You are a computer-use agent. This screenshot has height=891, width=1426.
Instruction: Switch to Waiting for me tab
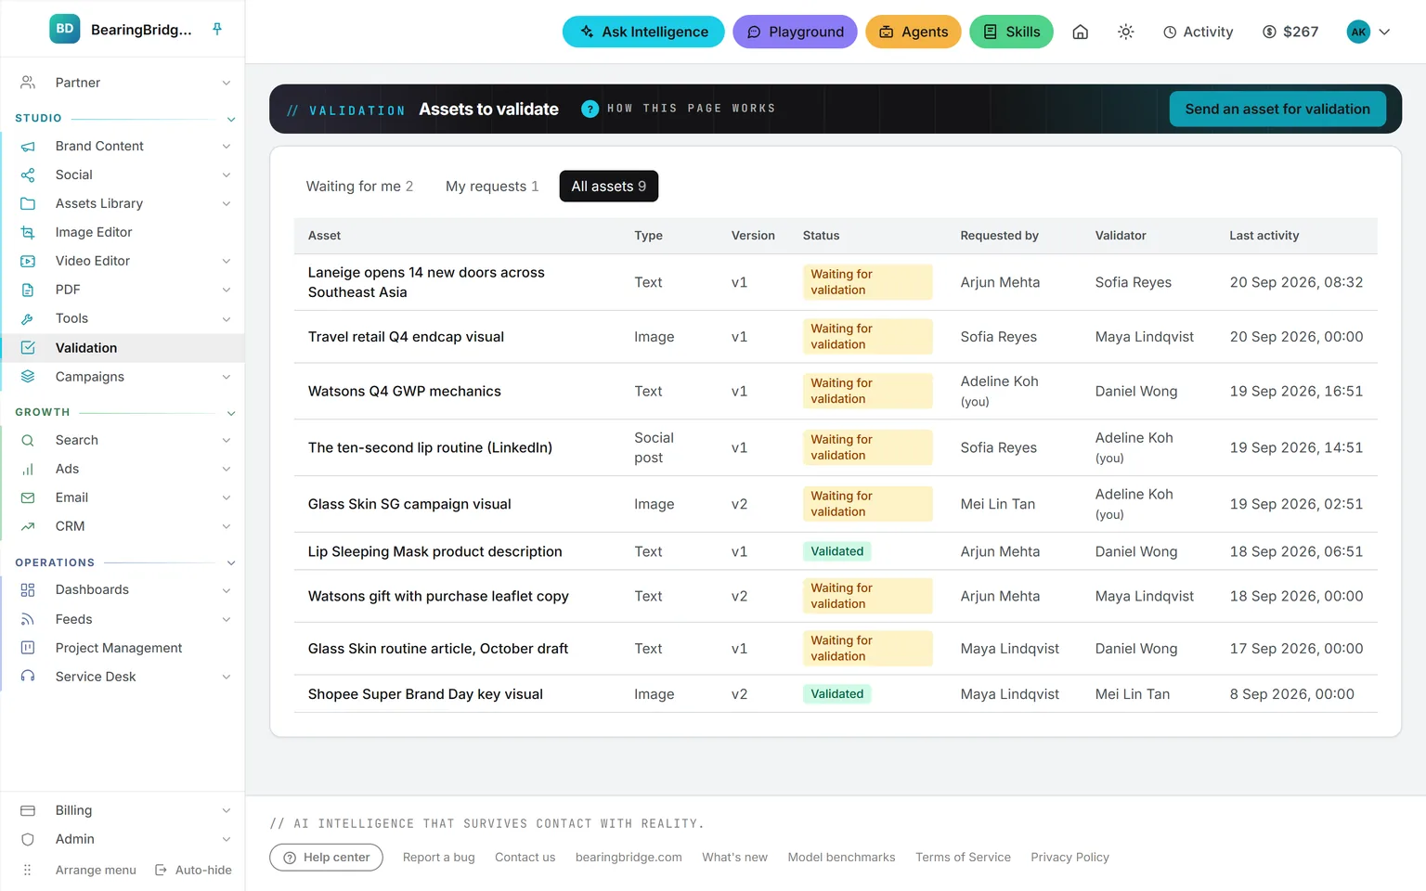pyautogui.click(x=359, y=187)
